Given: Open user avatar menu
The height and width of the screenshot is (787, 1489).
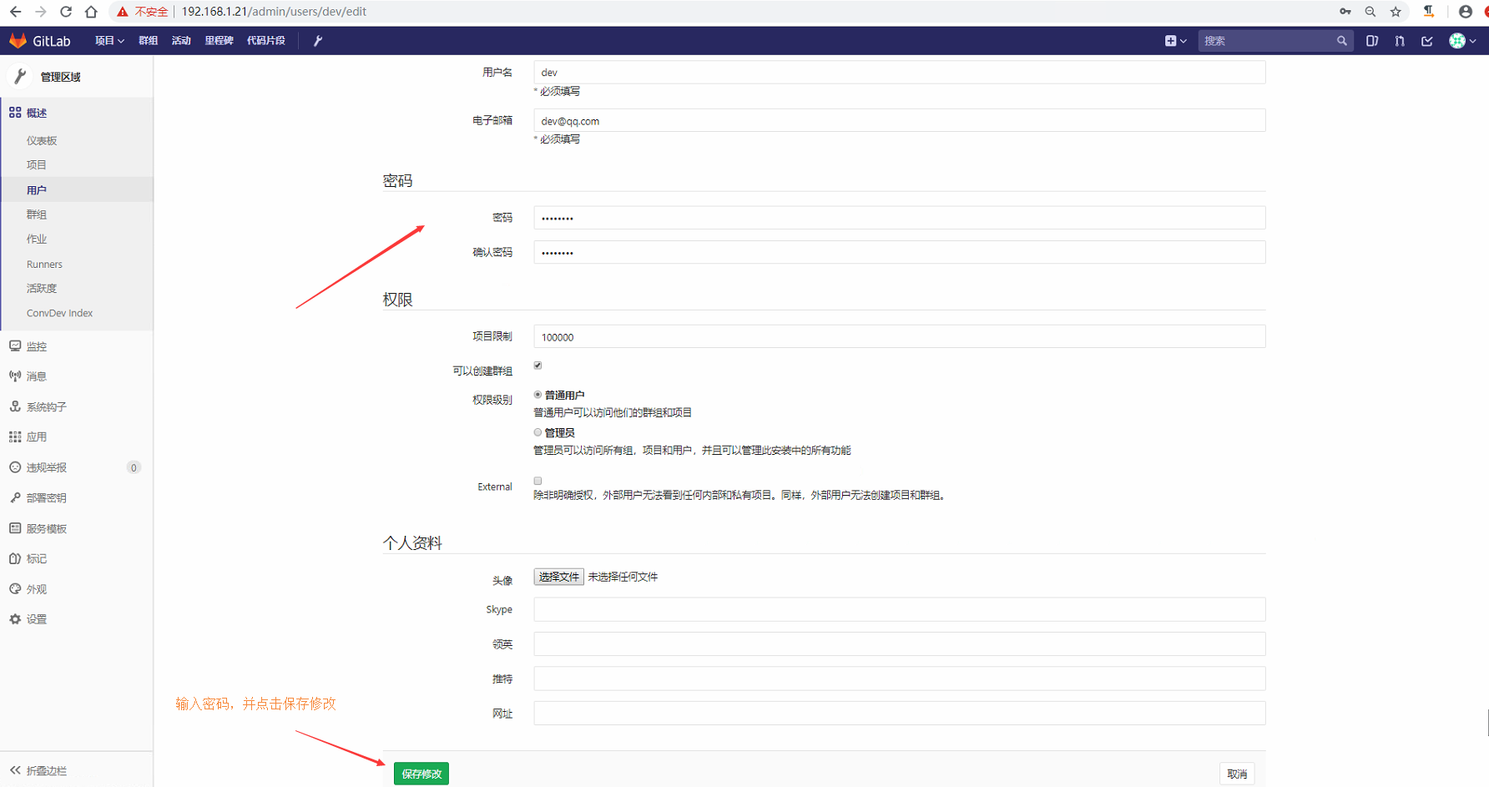Looking at the screenshot, I should pos(1462,40).
